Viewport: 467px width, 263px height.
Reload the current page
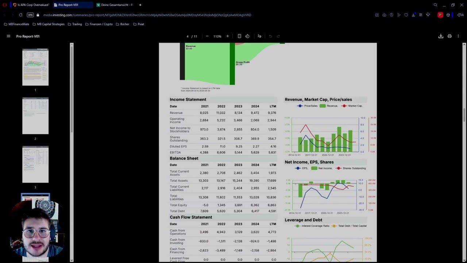(x=20, y=15)
